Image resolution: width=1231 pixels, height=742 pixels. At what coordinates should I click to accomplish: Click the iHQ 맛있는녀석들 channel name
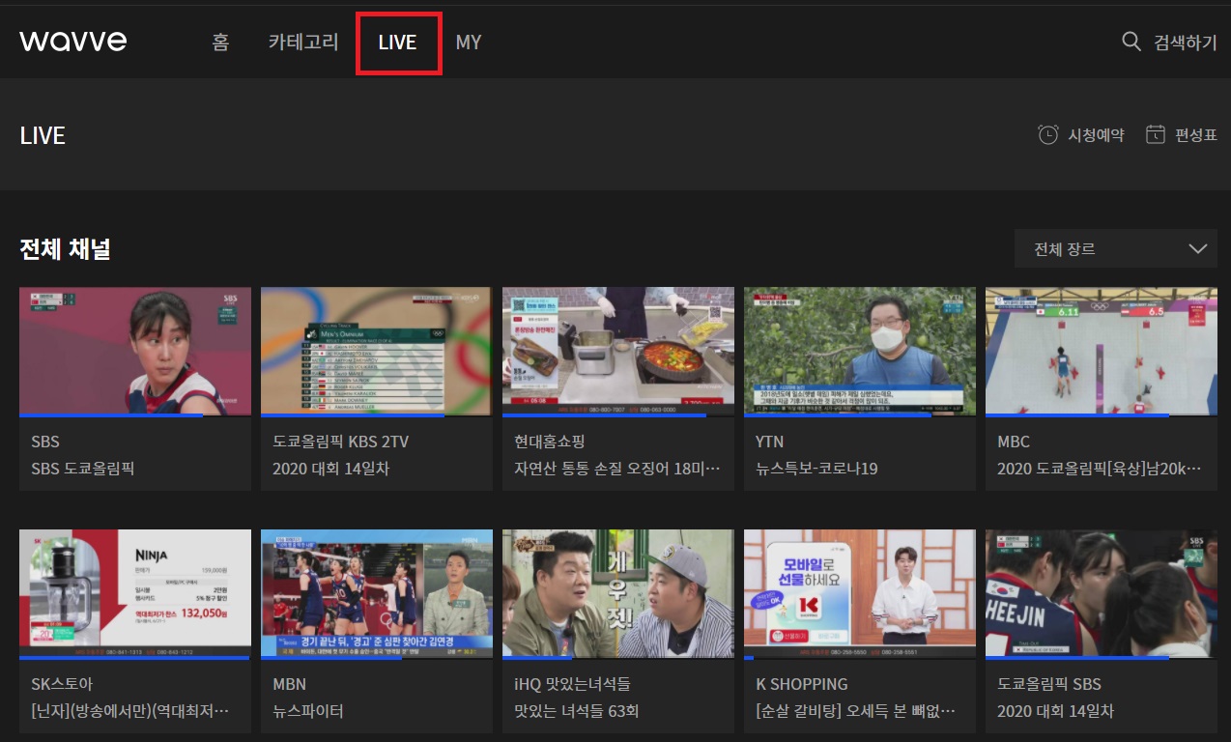pyautogui.click(x=572, y=684)
